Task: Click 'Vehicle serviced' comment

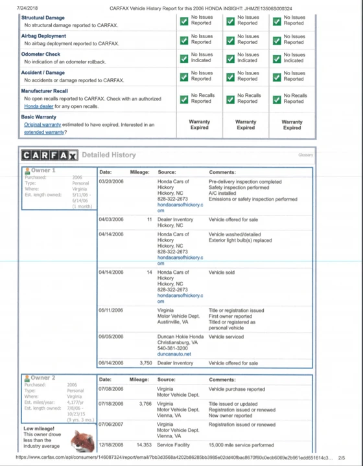Action: [226, 337]
